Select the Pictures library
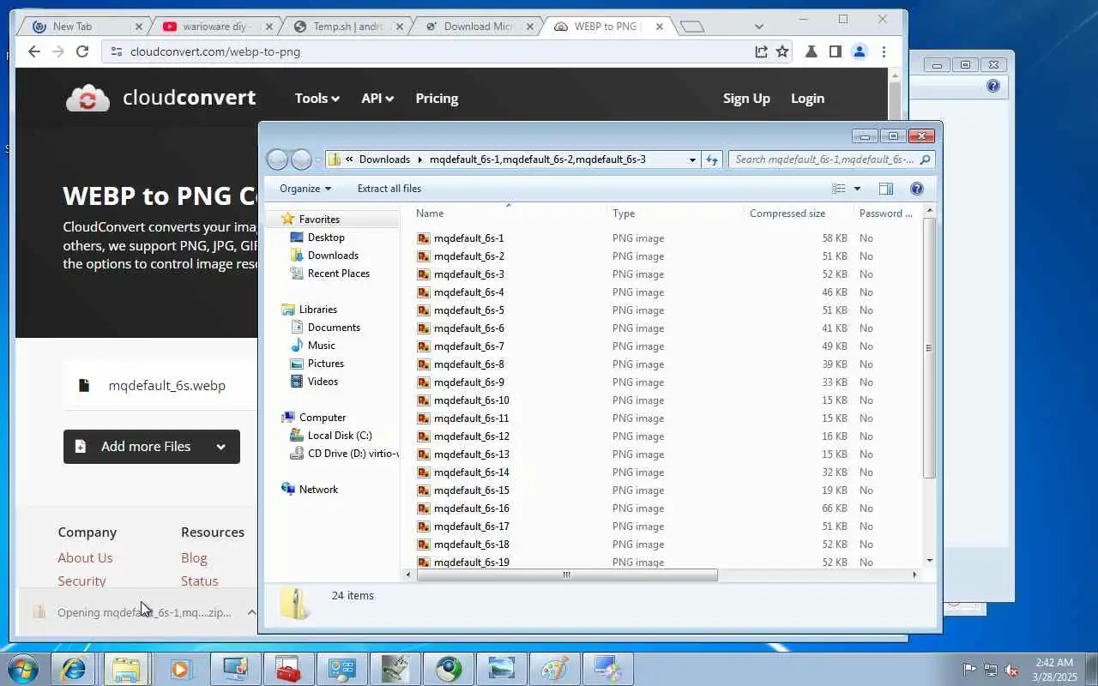The image size is (1098, 686). [325, 364]
